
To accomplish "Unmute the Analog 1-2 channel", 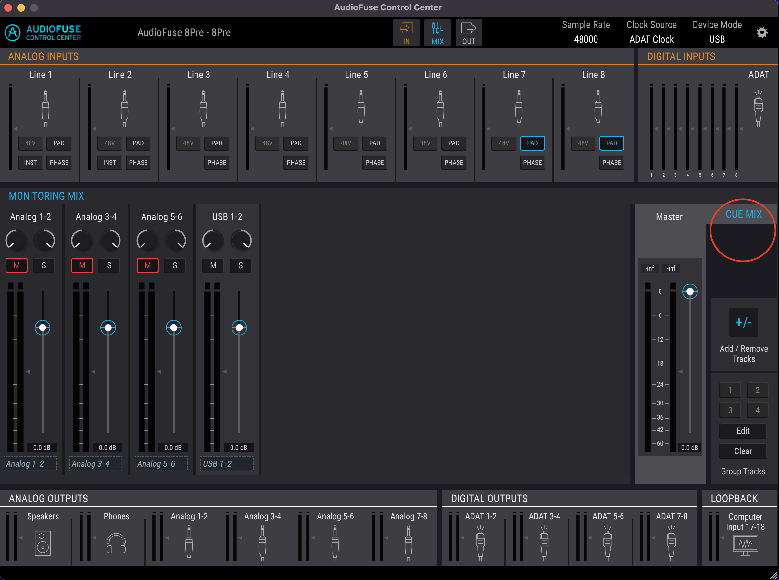I will click(x=17, y=265).
